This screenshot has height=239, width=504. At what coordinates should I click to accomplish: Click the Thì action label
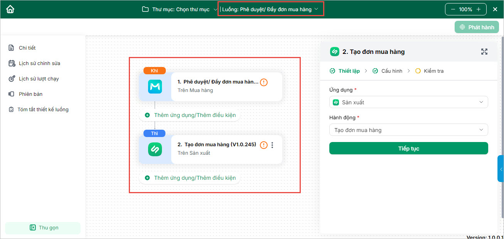(154, 133)
